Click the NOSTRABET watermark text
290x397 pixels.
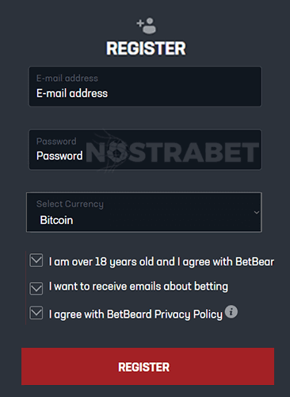173,152
